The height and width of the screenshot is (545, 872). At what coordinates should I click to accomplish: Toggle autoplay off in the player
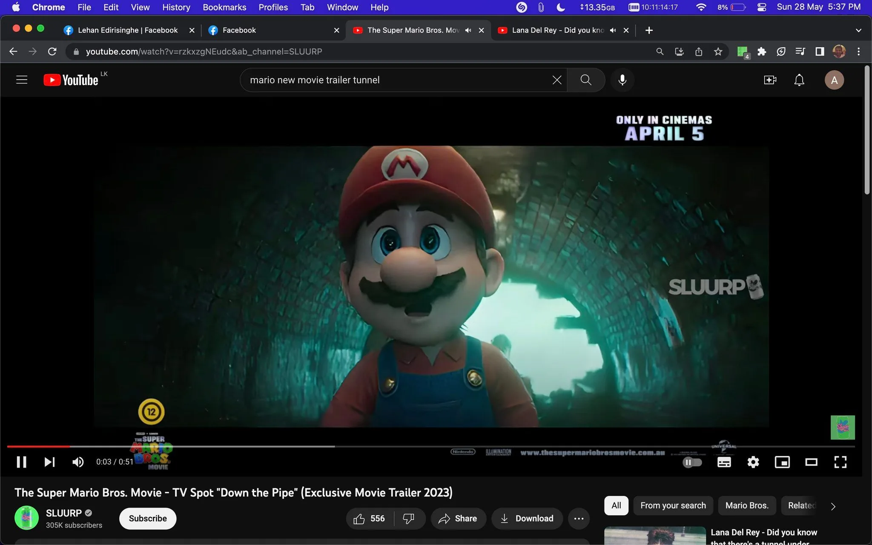coord(693,462)
